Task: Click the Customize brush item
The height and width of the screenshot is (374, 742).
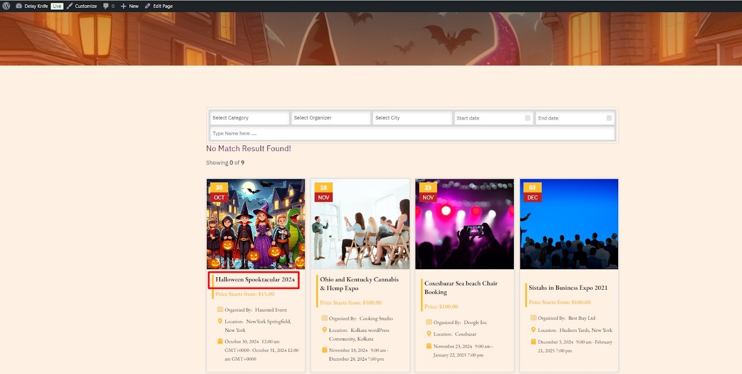Action: 82,6
